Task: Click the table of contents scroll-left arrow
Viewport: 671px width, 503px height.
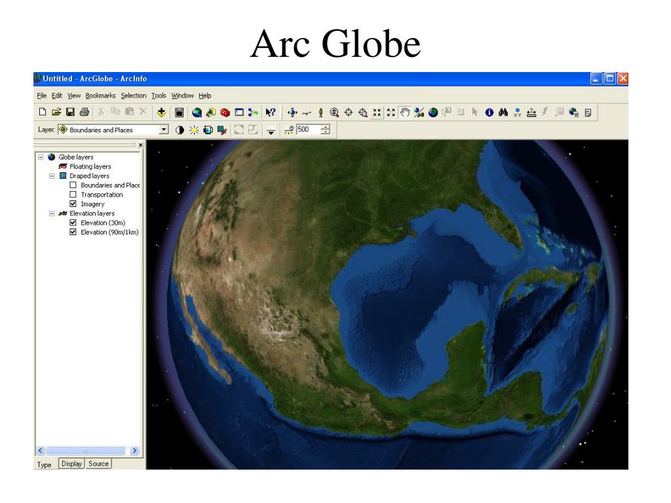Action: click(41, 451)
